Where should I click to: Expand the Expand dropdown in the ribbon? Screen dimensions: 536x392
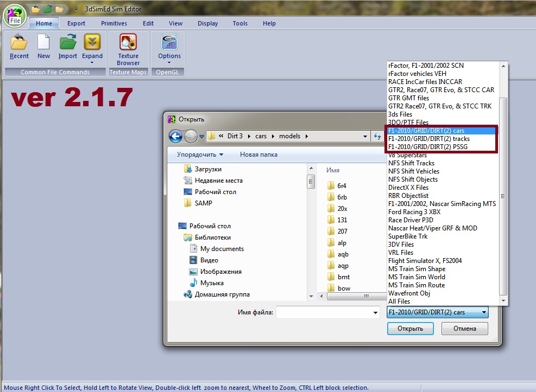pos(92,63)
